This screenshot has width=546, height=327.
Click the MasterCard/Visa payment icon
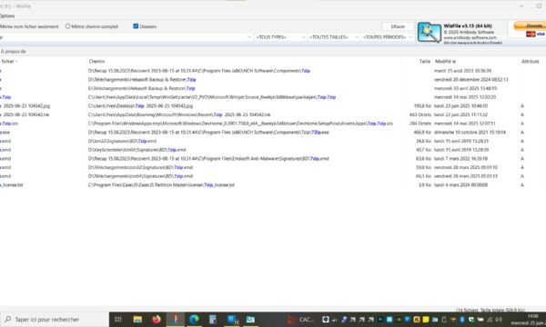[535, 34]
